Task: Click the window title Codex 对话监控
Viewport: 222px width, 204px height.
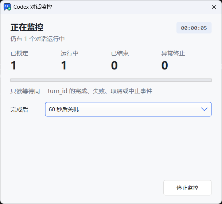Action: 33,7
